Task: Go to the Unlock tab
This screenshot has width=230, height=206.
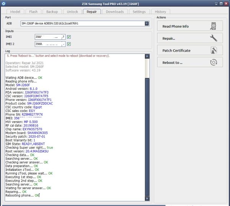Action: point(72,11)
